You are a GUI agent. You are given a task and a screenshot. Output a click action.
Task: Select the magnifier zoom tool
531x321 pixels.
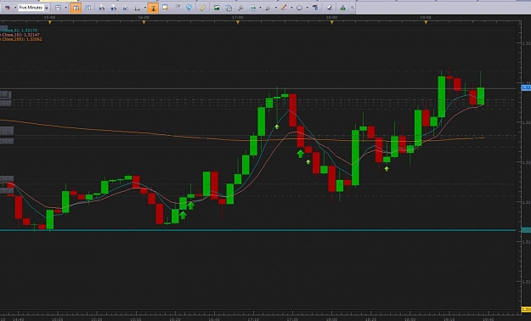[240, 8]
